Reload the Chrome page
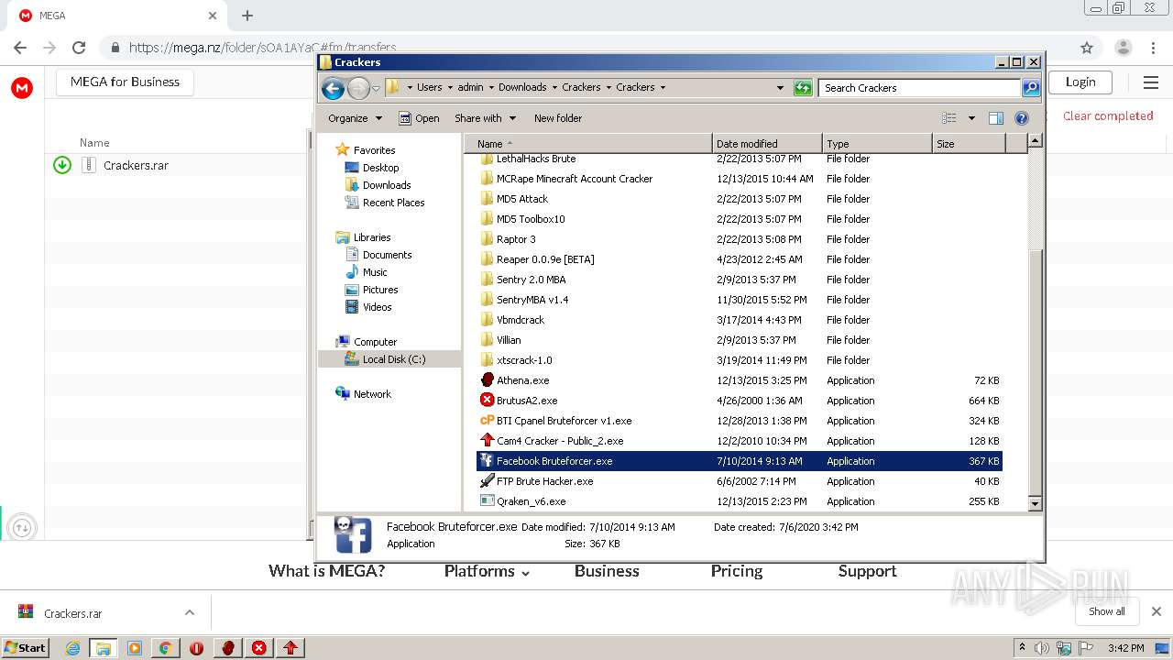Screen dimensions: 1173x660 [x=79, y=48]
